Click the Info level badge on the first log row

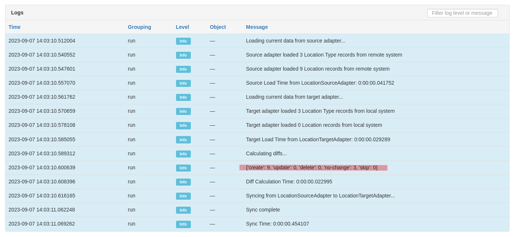[183, 41]
